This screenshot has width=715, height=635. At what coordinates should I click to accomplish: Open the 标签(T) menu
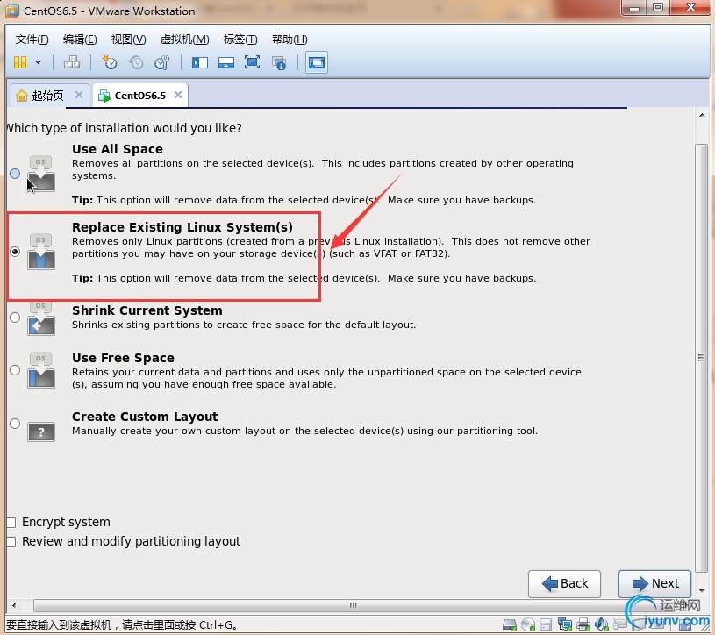[x=240, y=39]
